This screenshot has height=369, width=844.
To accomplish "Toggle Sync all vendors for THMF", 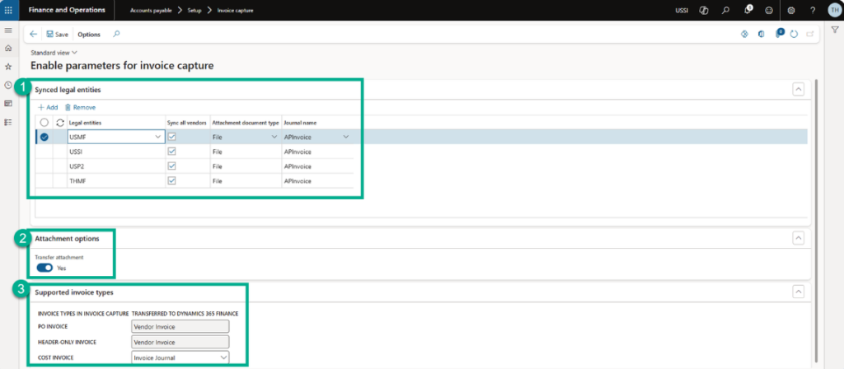I will [171, 180].
